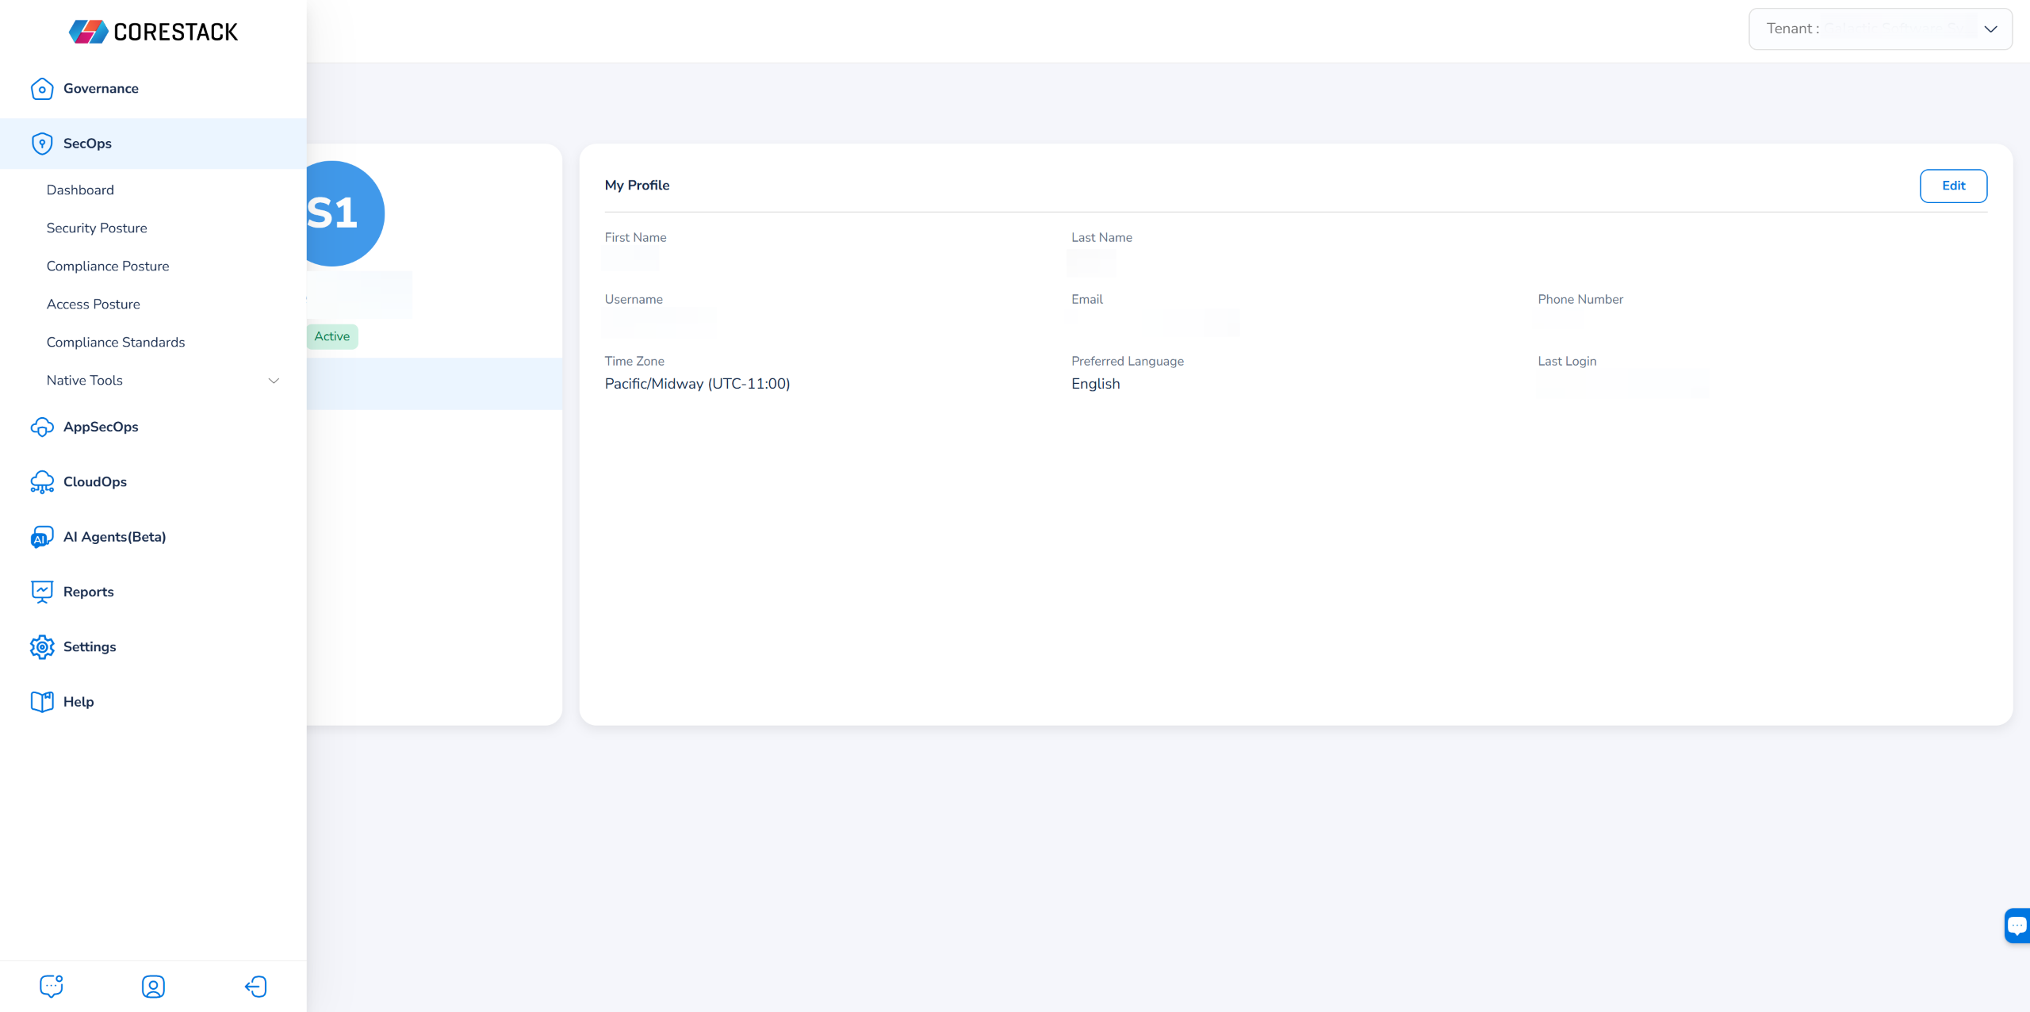Viewport: 2030px width, 1012px height.
Task: Open Access Posture from sidebar
Action: 94,305
